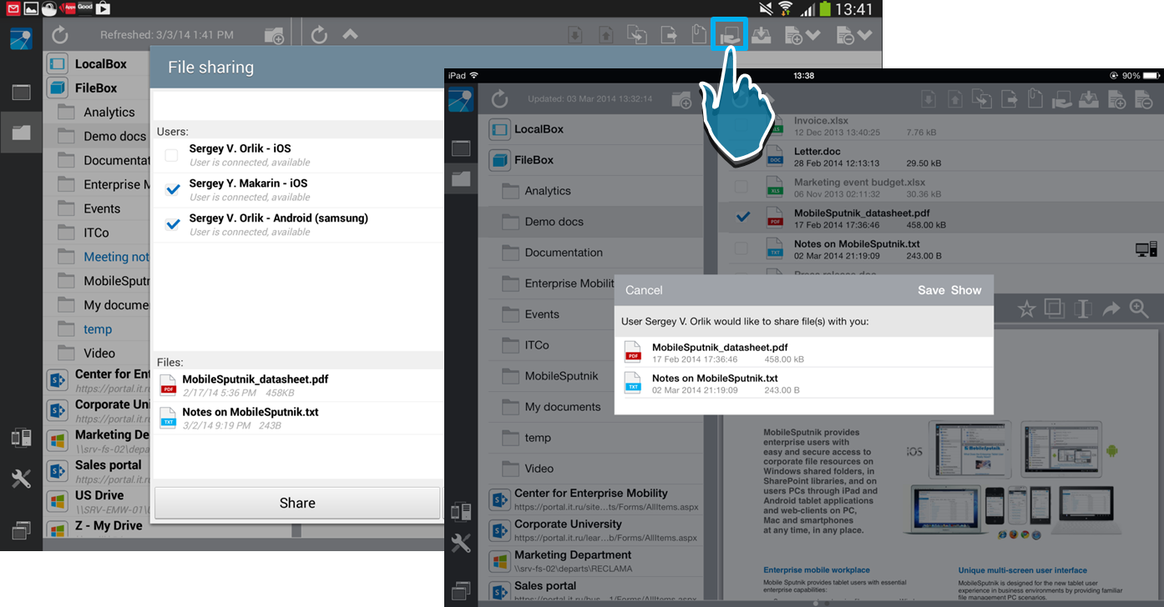Select the move file icon in Android toolbar

[x=669, y=35]
